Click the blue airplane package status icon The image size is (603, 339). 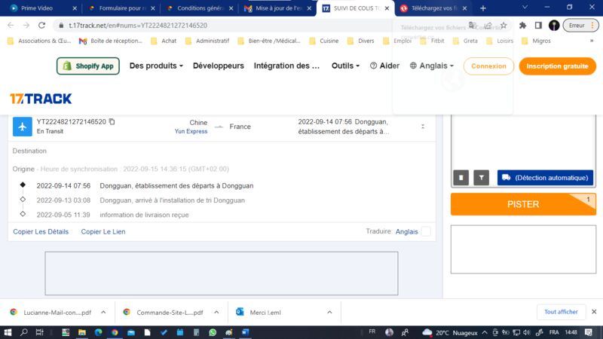point(23,126)
